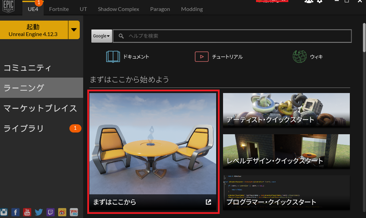Open the Twitter bird icon

(x=39, y=212)
